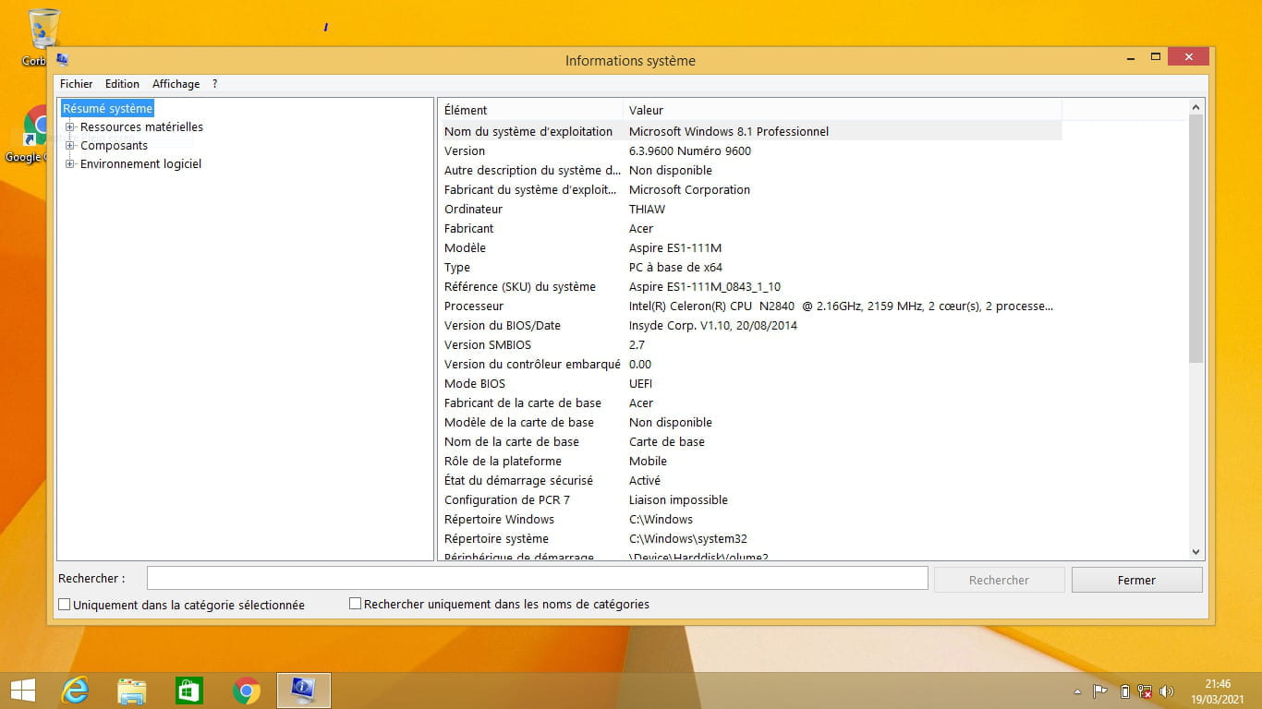Select Ressources matérielles tree item
Screen dimensions: 1262x709
[x=141, y=127]
